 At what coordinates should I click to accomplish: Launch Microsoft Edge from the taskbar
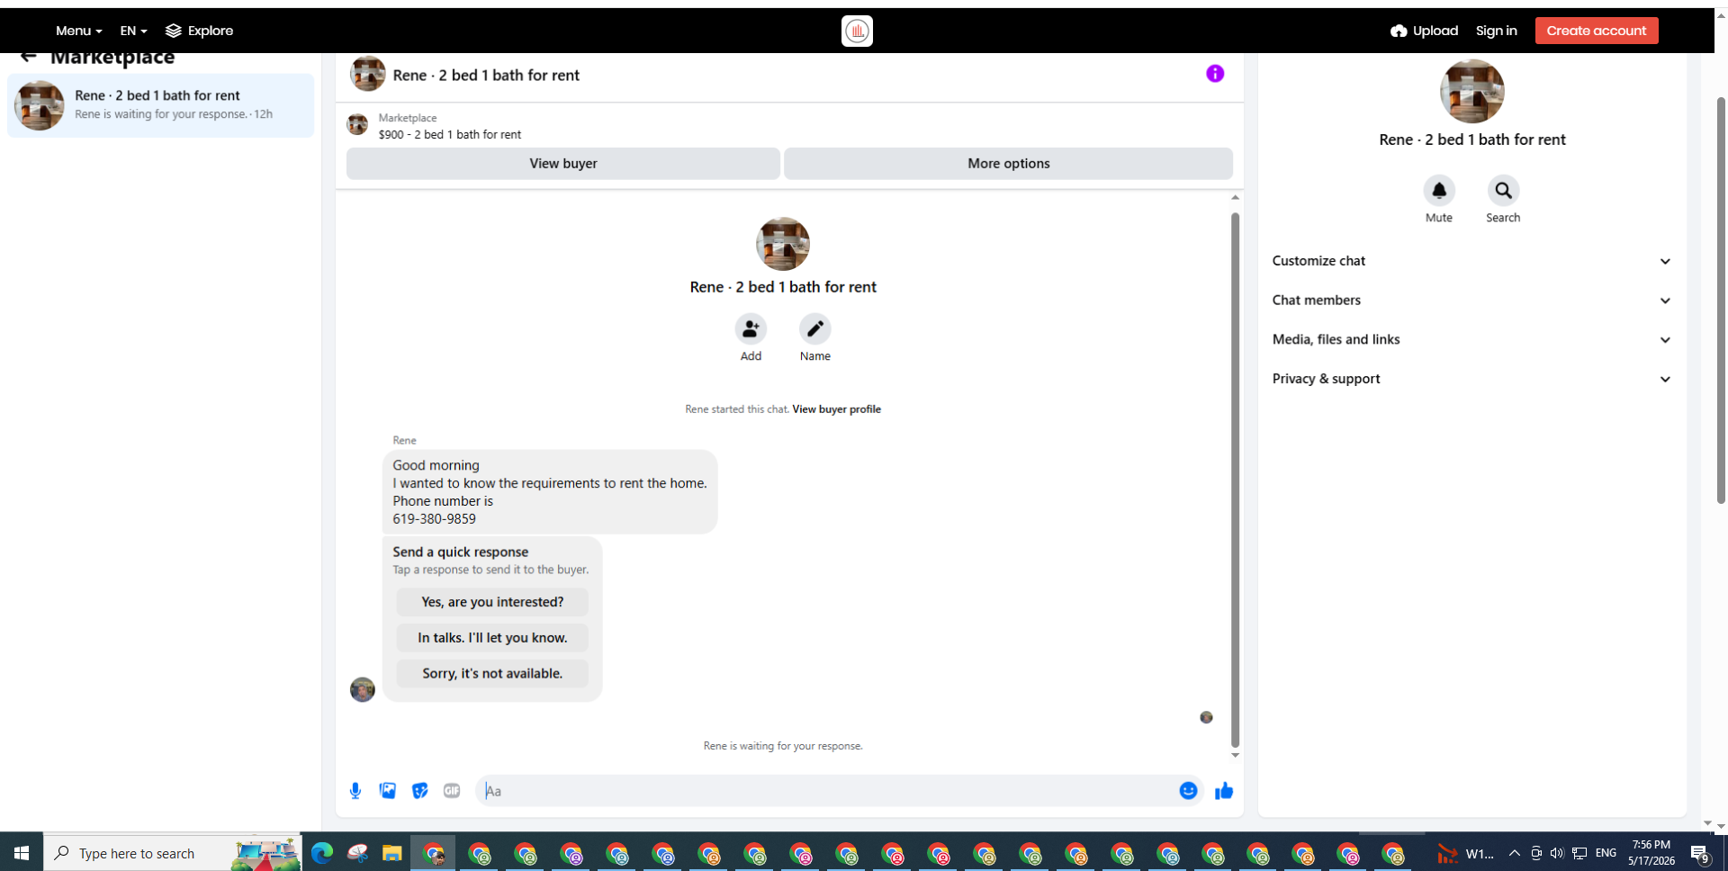point(322,853)
